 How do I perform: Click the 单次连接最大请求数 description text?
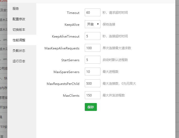coord(117,48)
